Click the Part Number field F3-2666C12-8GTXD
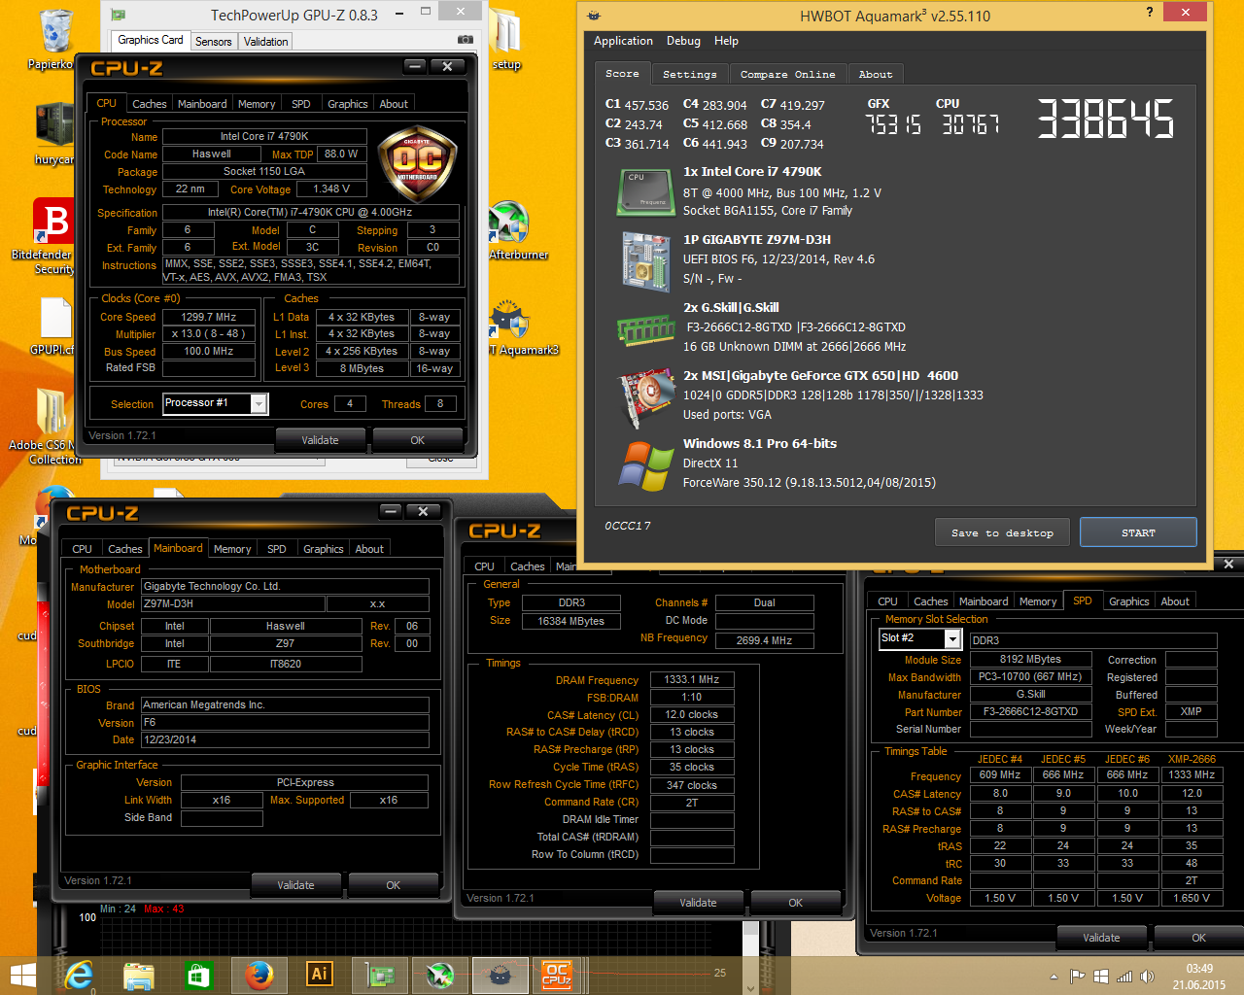The image size is (1244, 995). pos(1030,711)
